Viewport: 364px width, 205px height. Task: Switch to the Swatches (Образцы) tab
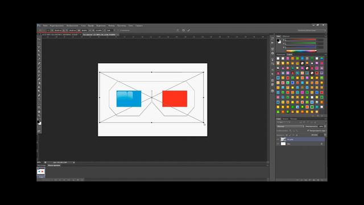point(286,36)
